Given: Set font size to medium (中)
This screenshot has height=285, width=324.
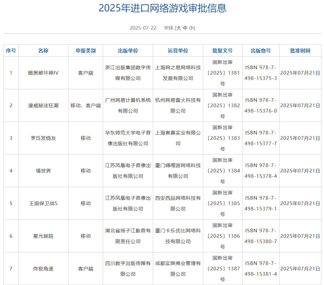Looking at the screenshot, I should coord(185,28).
